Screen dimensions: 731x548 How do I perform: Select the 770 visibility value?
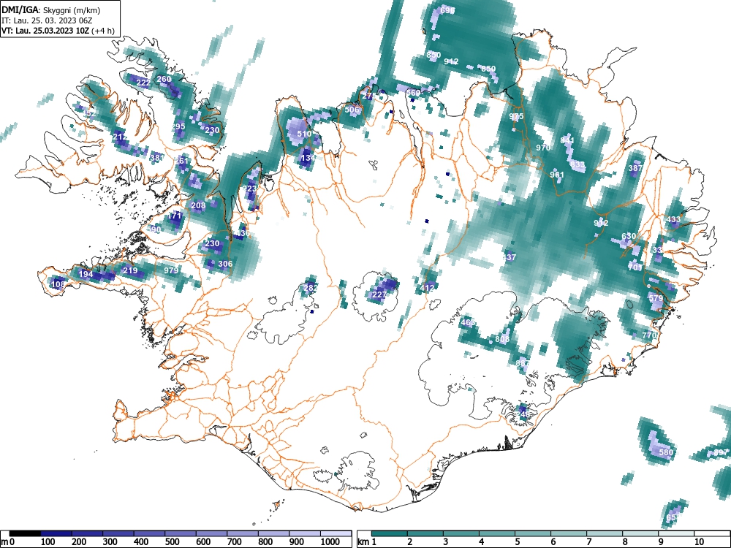pyautogui.click(x=649, y=335)
